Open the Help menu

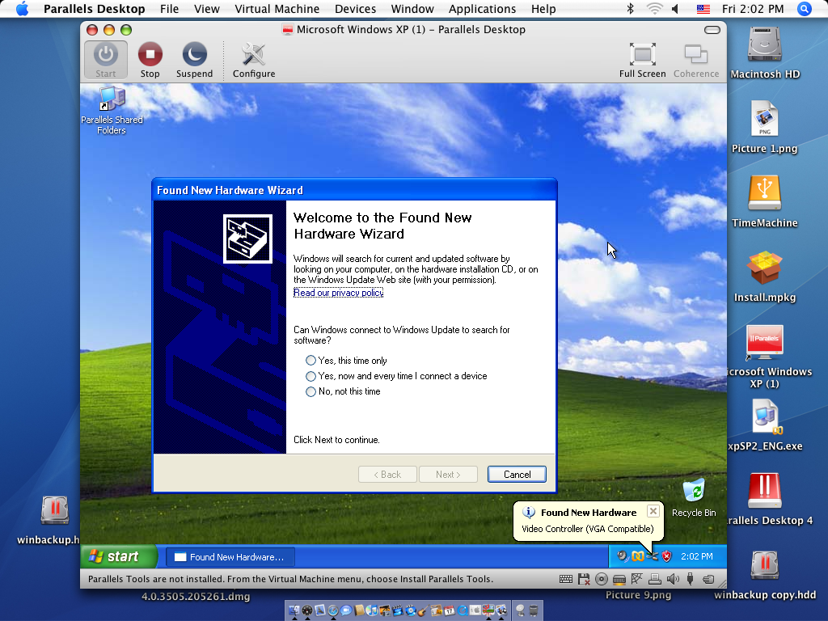pyautogui.click(x=543, y=9)
